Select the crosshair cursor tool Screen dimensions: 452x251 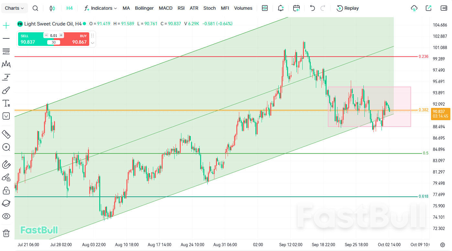[x=6, y=26]
